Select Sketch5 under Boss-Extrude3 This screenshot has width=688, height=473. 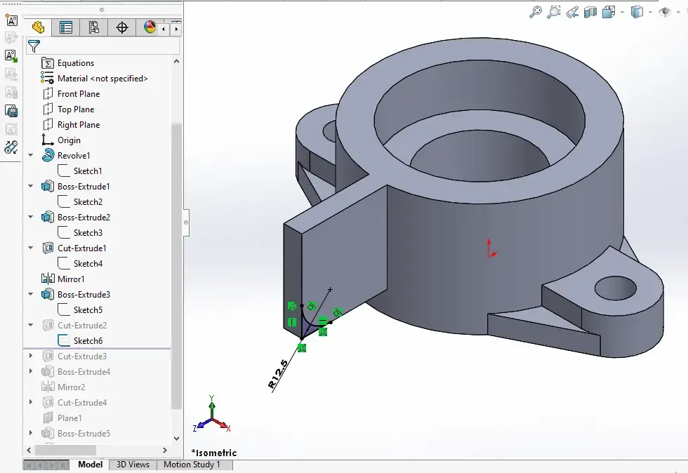(x=80, y=309)
